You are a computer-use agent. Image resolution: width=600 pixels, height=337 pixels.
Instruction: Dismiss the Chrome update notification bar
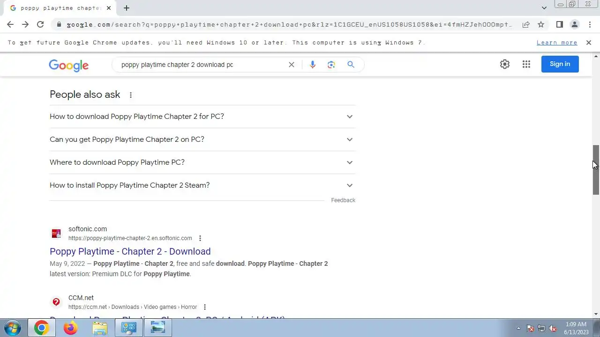pyautogui.click(x=589, y=43)
